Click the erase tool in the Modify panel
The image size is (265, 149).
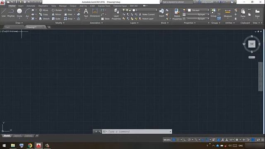point(79,10)
